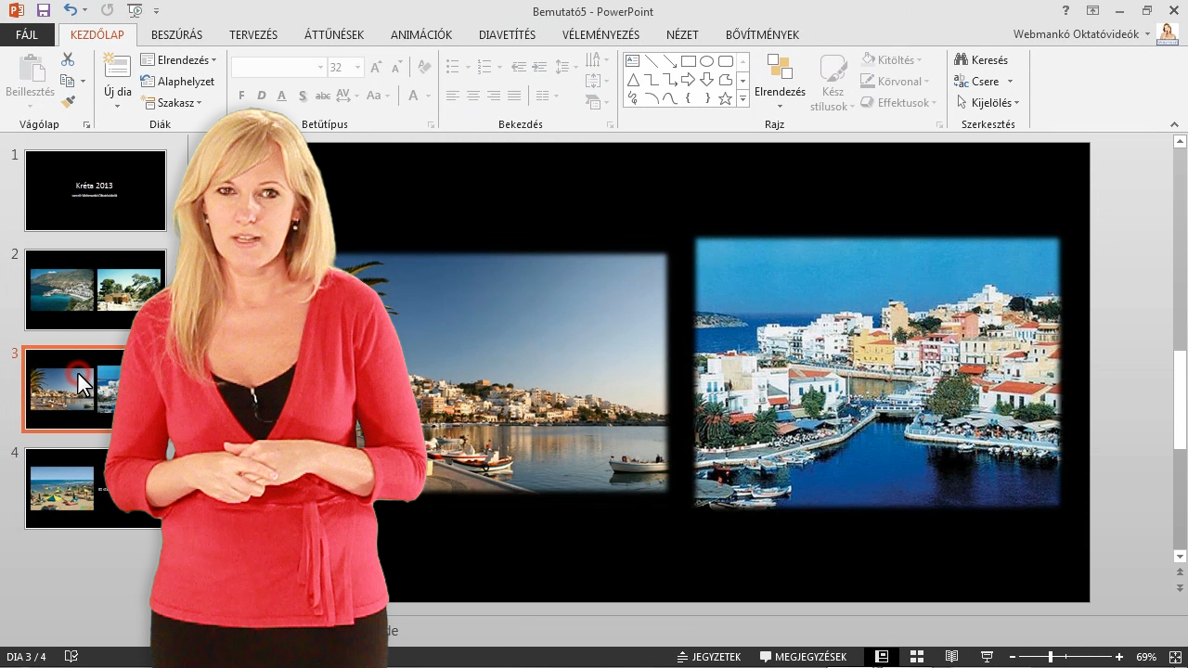Switch to Slide Sorter view icon
1188x668 pixels.
pyautogui.click(x=916, y=657)
